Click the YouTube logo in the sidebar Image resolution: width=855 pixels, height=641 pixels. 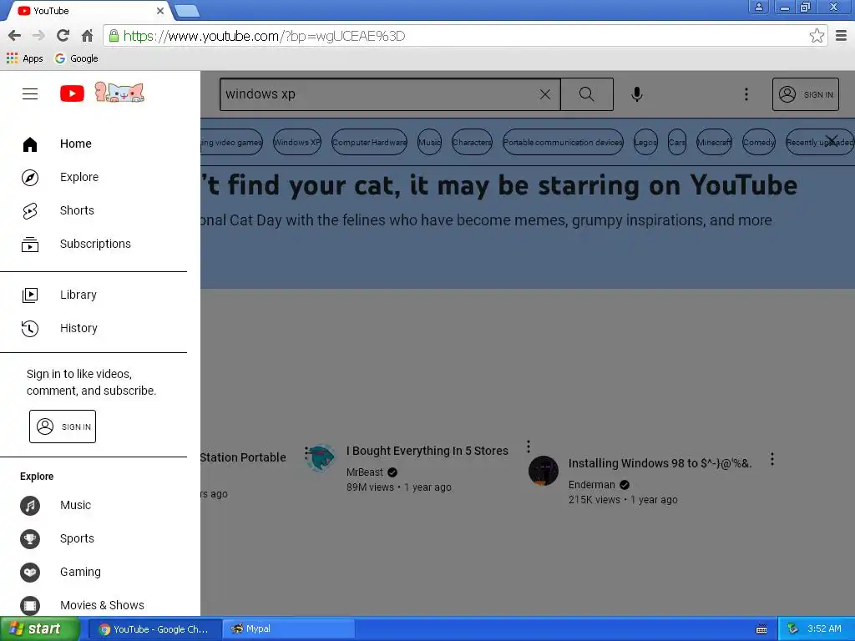[72, 93]
